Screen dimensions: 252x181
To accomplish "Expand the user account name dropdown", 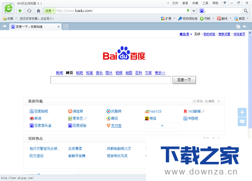I will click(186, 34).
